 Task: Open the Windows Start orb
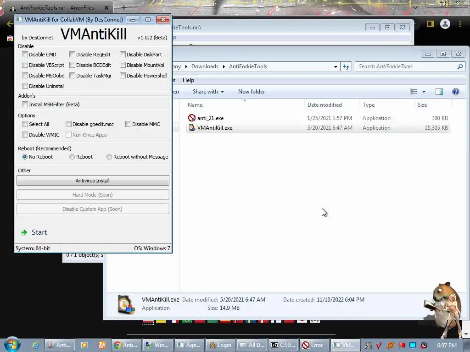click(12, 345)
